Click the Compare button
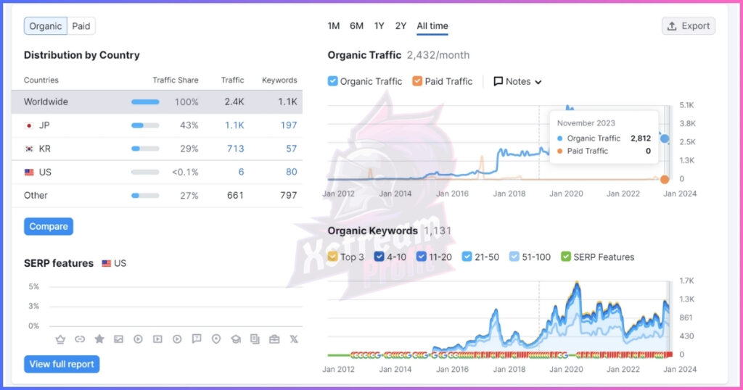This screenshot has height=390, width=743. point(49,226)
